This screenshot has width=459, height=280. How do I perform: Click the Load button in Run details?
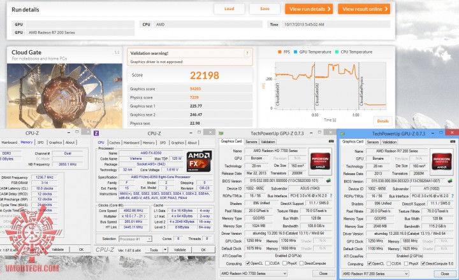[229, 9]
